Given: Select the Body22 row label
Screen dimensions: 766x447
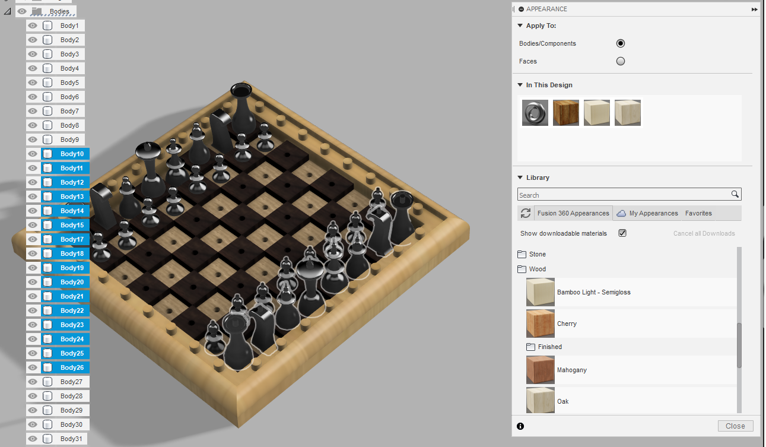Looking at the screenshot, I should click(x=72, y=310).
